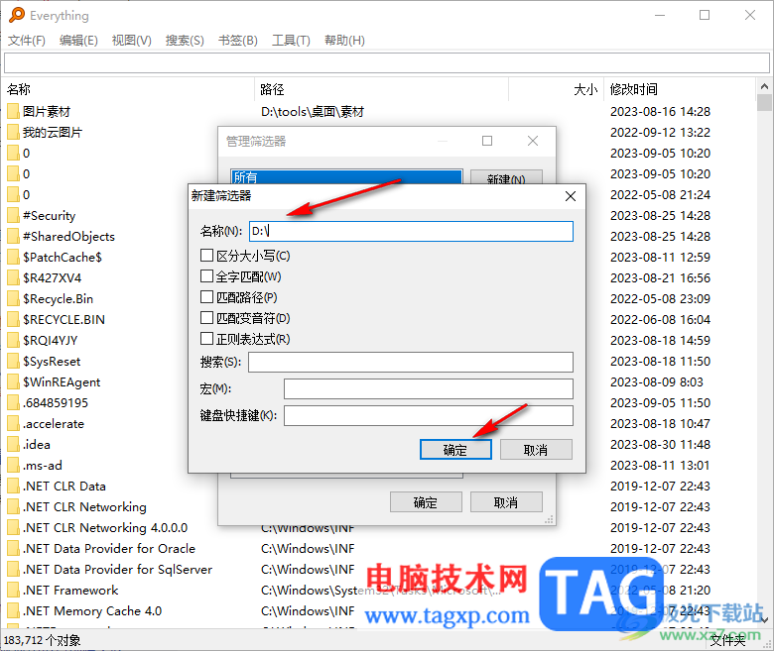This screenshot has width=774, height=651.
Task: Click folder icon of #SharedObjects
Action: coord(13,237)
